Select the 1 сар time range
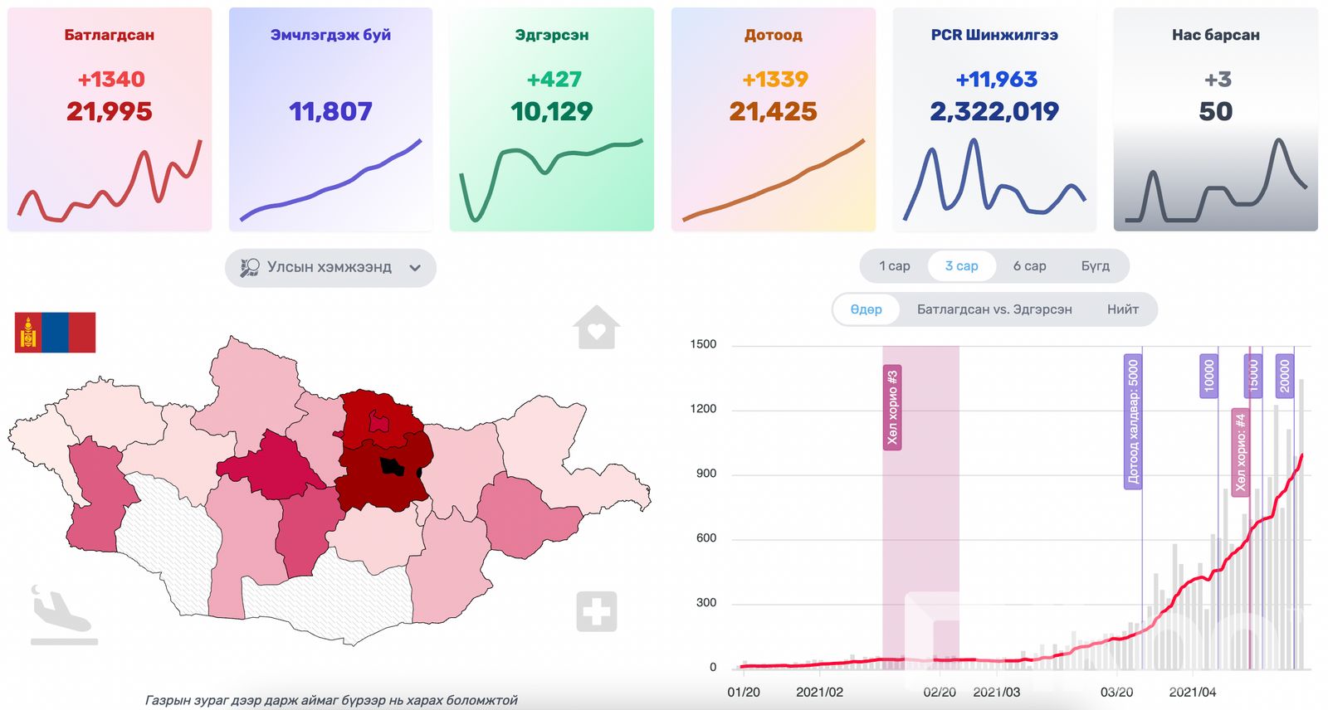1328x710 pixels. [894, 266]
